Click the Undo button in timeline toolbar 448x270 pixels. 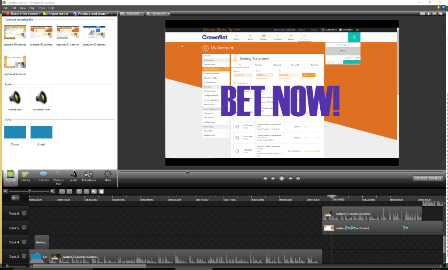coord(62,191)
